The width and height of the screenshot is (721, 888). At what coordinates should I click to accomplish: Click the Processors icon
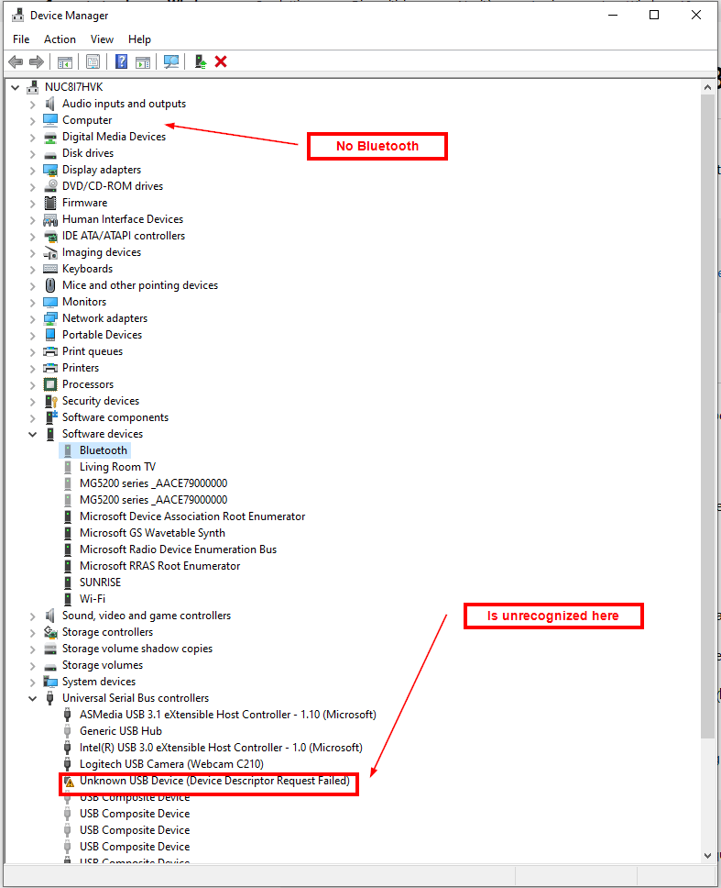click(x=50, y=384)
